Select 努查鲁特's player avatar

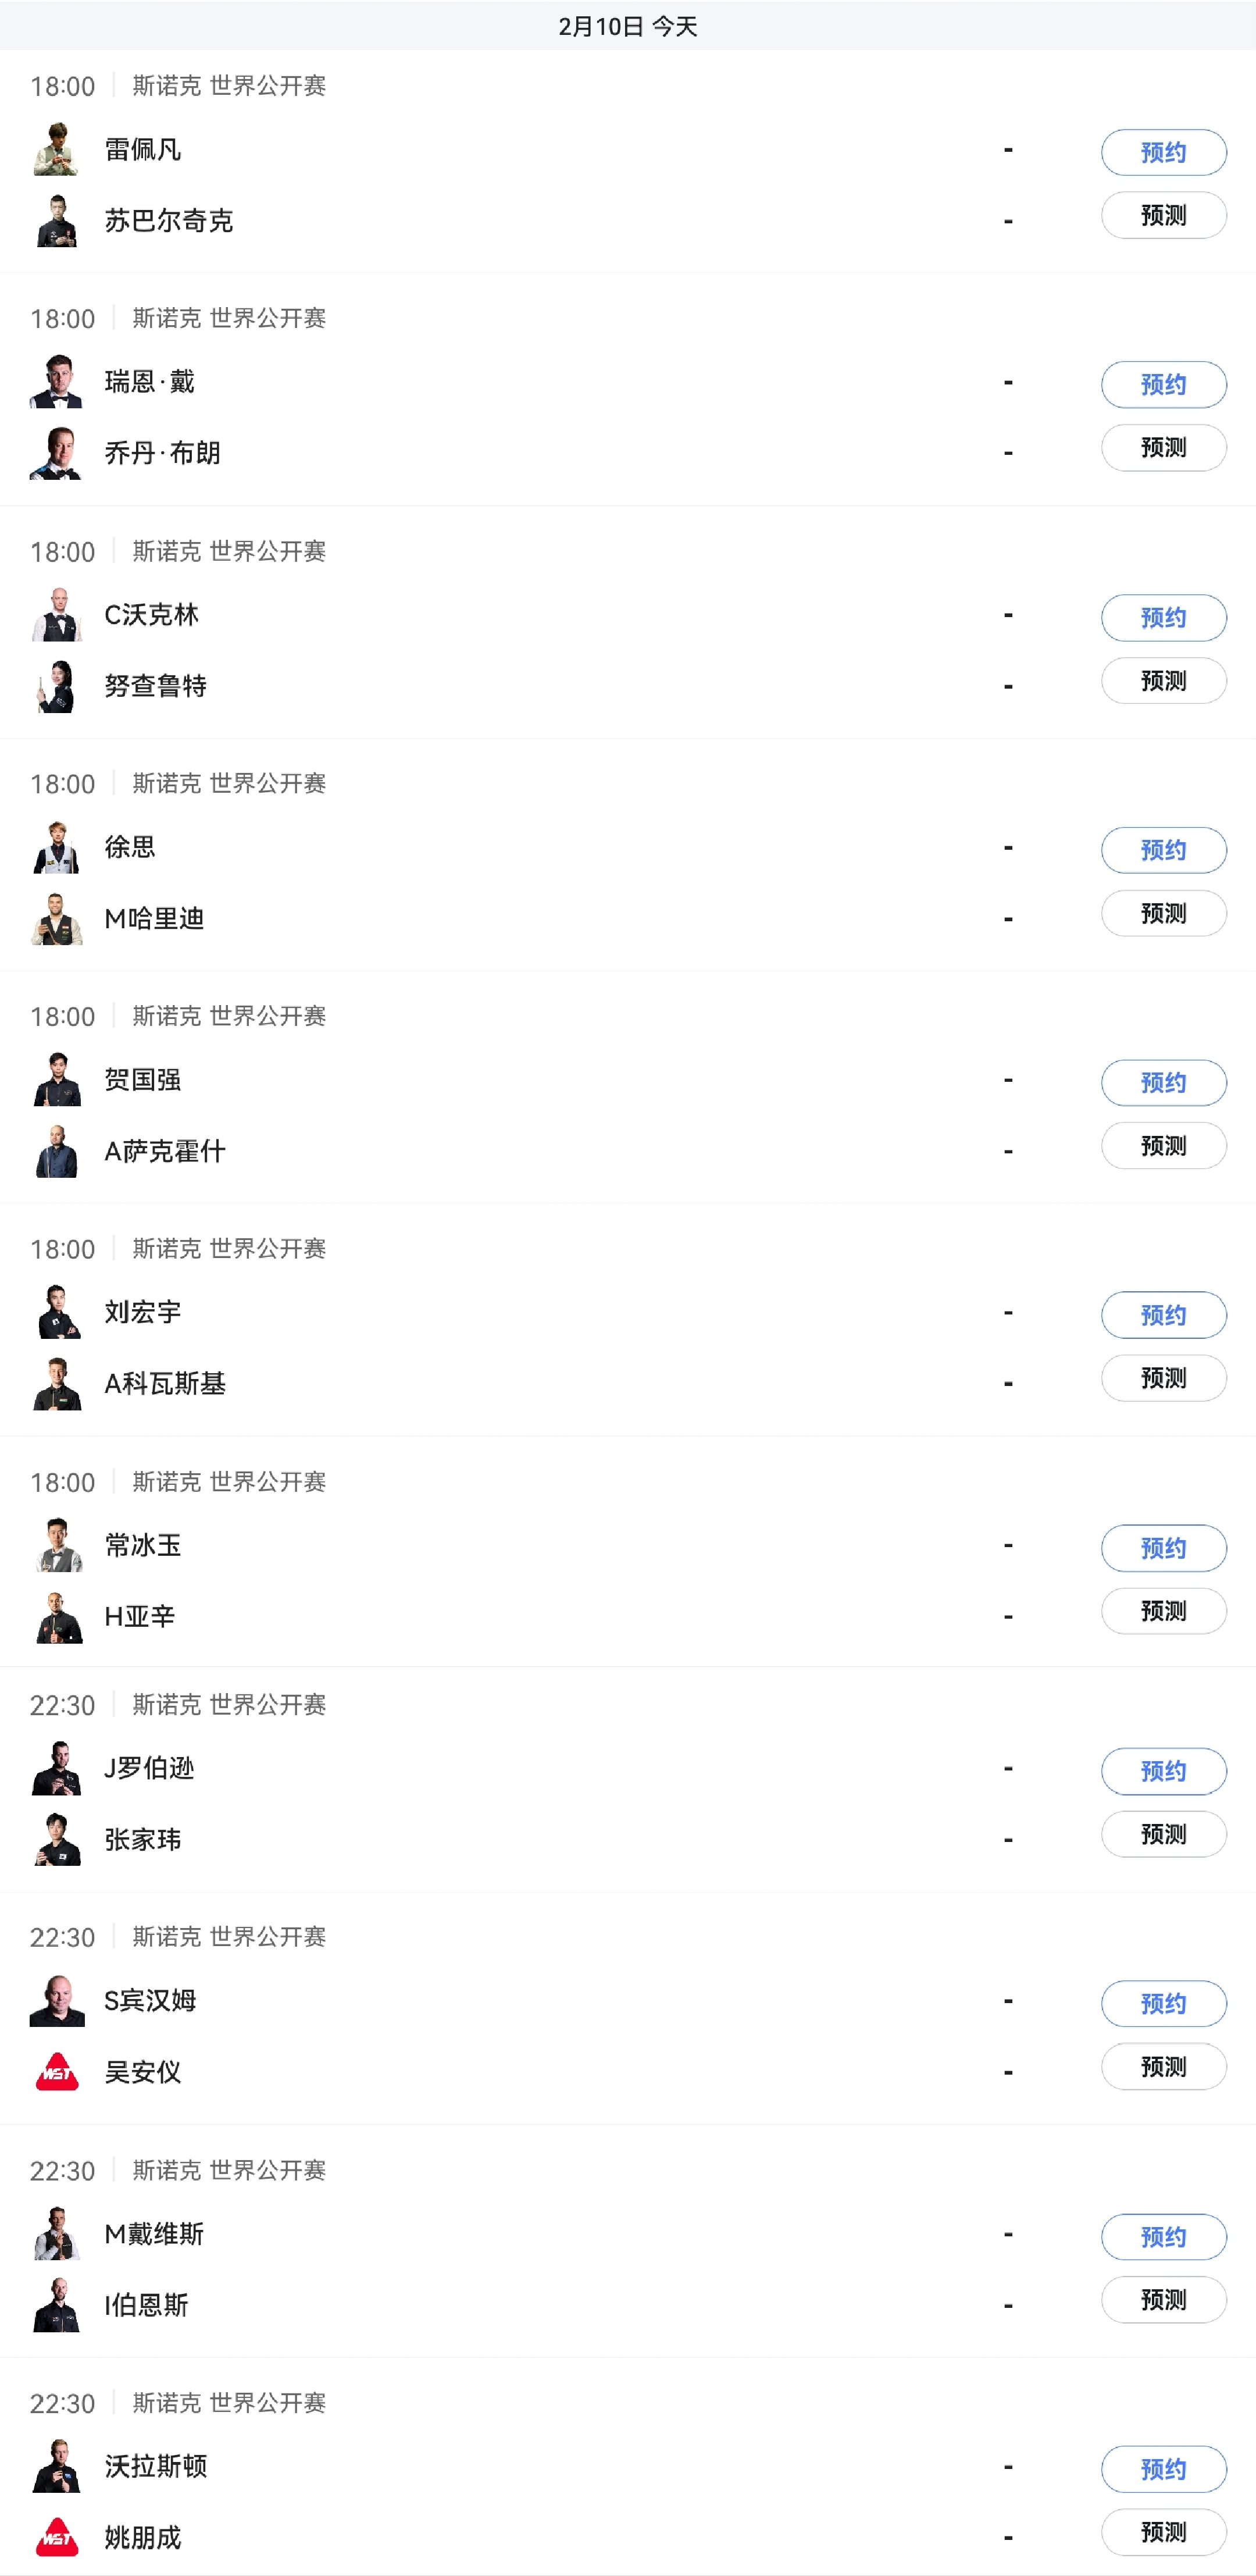click(x=57, y=686)
